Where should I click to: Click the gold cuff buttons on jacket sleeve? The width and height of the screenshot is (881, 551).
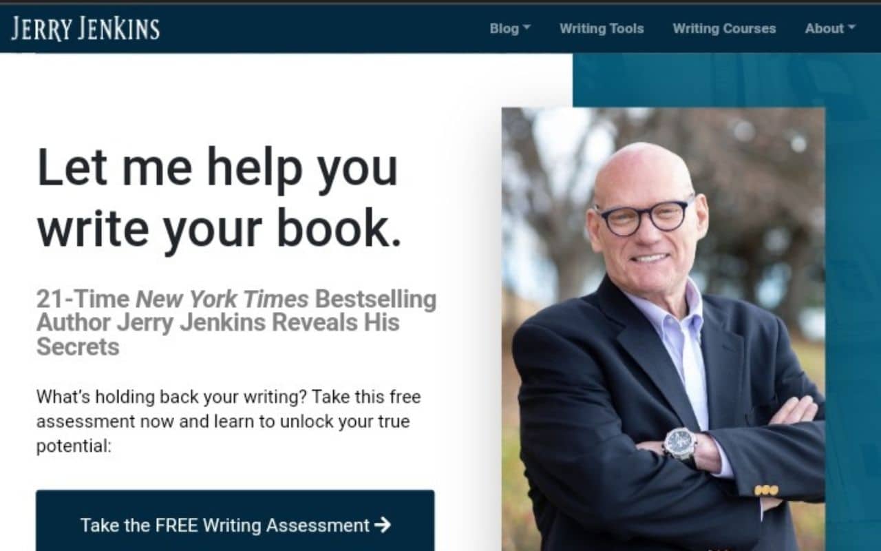pos(766,490)
